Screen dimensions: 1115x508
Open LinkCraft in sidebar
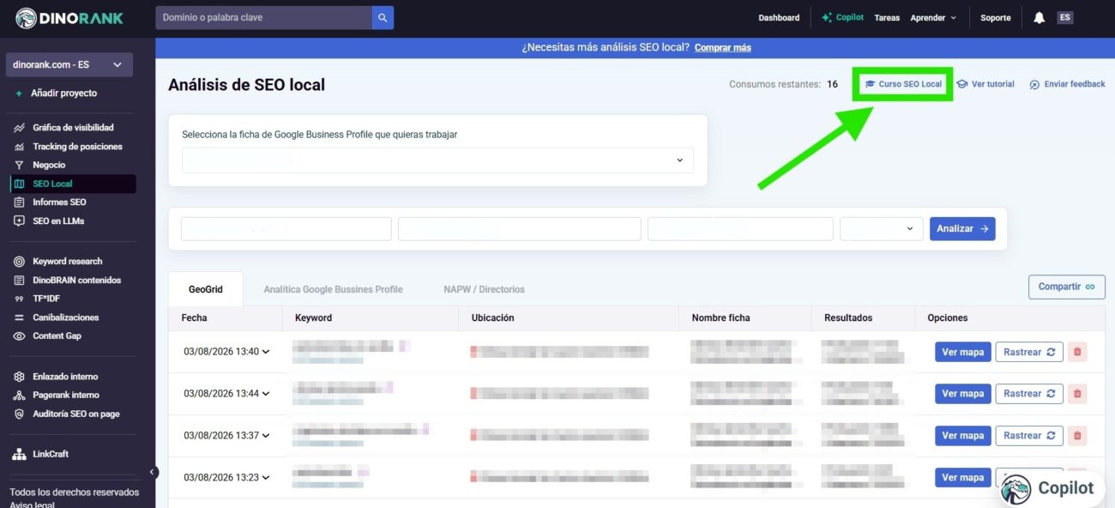51,454
